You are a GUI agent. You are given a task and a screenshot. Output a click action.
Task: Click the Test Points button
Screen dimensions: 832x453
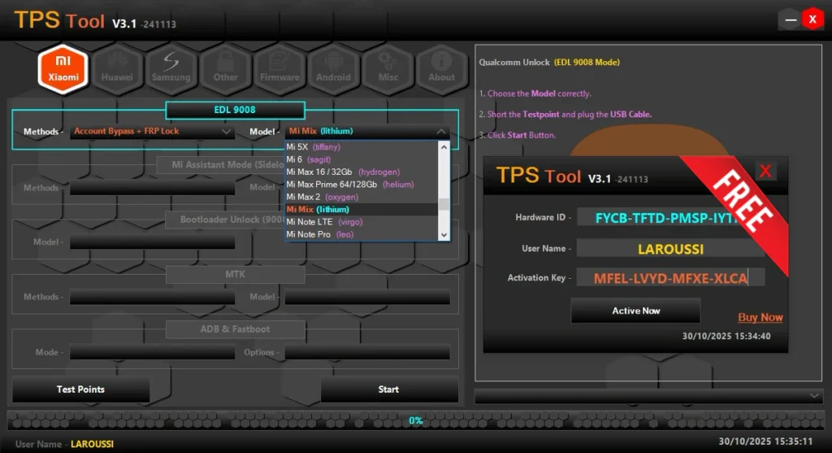[80, 390]
